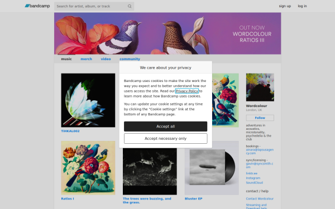The height and width of the screenshot is (209, 335).
Task: Open the Bluster EP vinyl cover
Action: 212,168
